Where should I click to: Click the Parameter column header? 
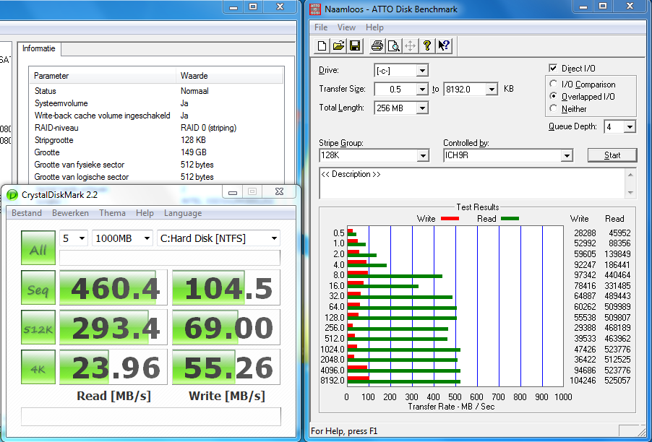tap(103, 76)
